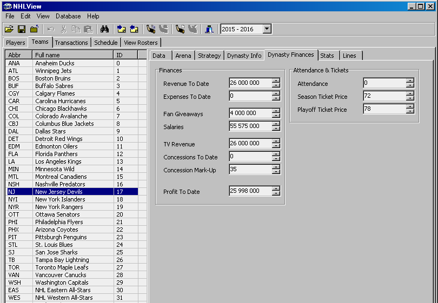Click the Salaries input field
This screenshot has height=303, width=438.
click(250, 126)
